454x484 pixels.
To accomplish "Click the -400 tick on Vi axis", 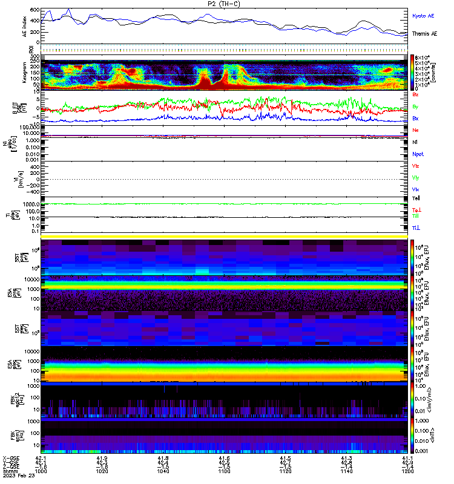I will pos(33,192).
